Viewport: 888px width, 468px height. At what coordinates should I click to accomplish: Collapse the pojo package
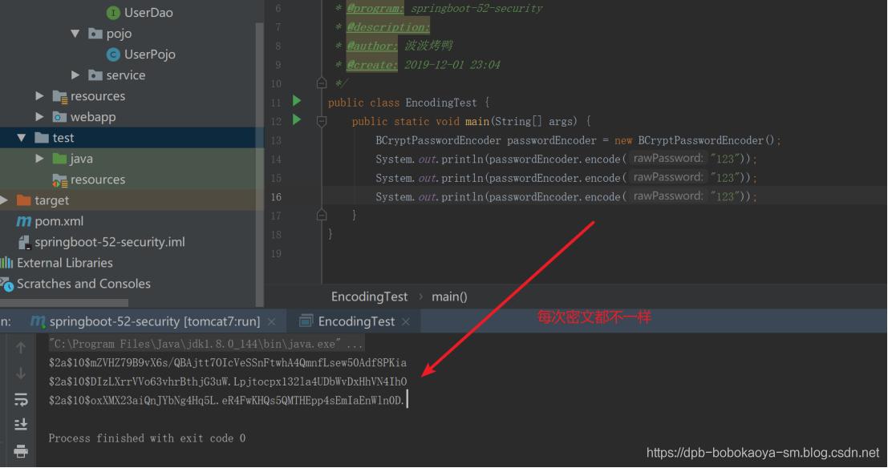74,33
